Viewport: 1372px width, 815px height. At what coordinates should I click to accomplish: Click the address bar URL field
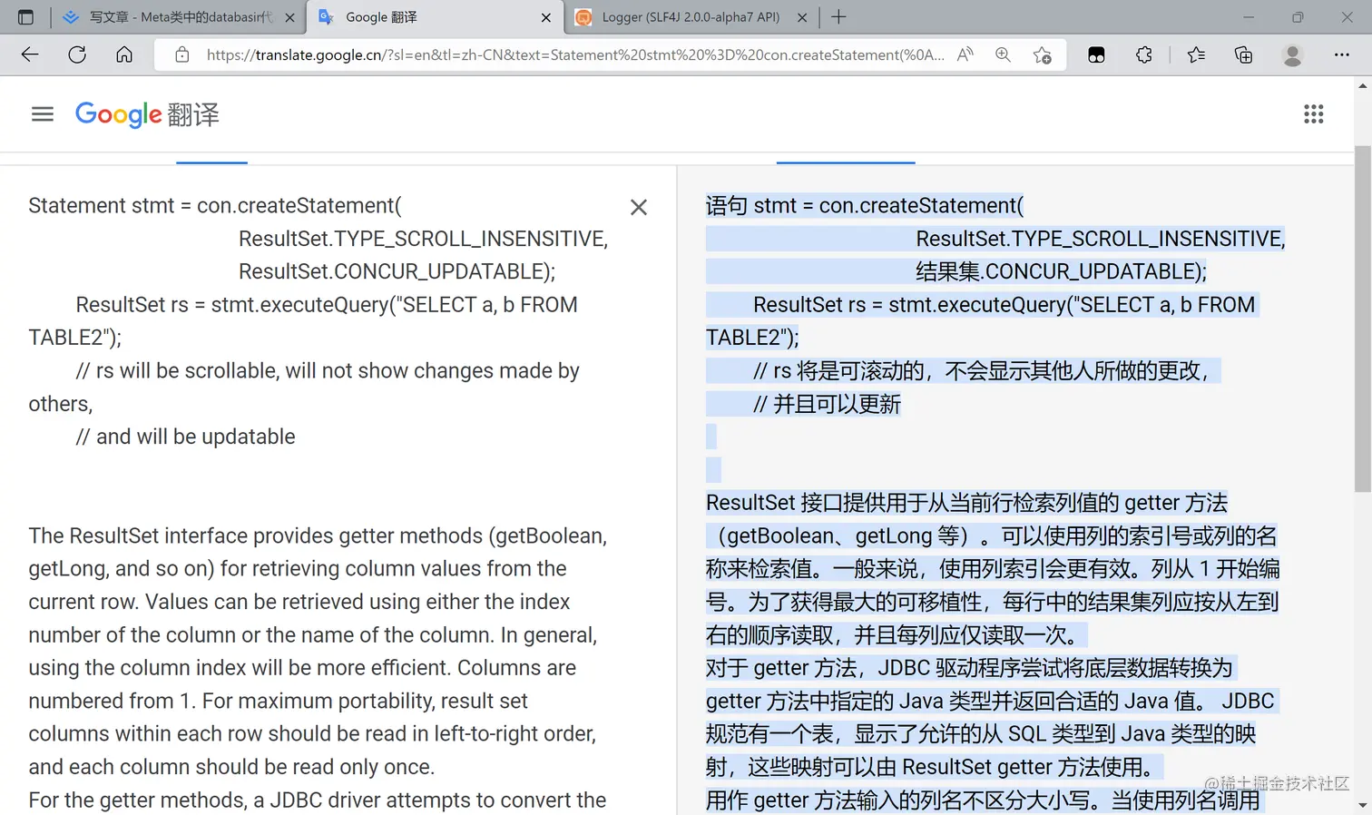575,54
